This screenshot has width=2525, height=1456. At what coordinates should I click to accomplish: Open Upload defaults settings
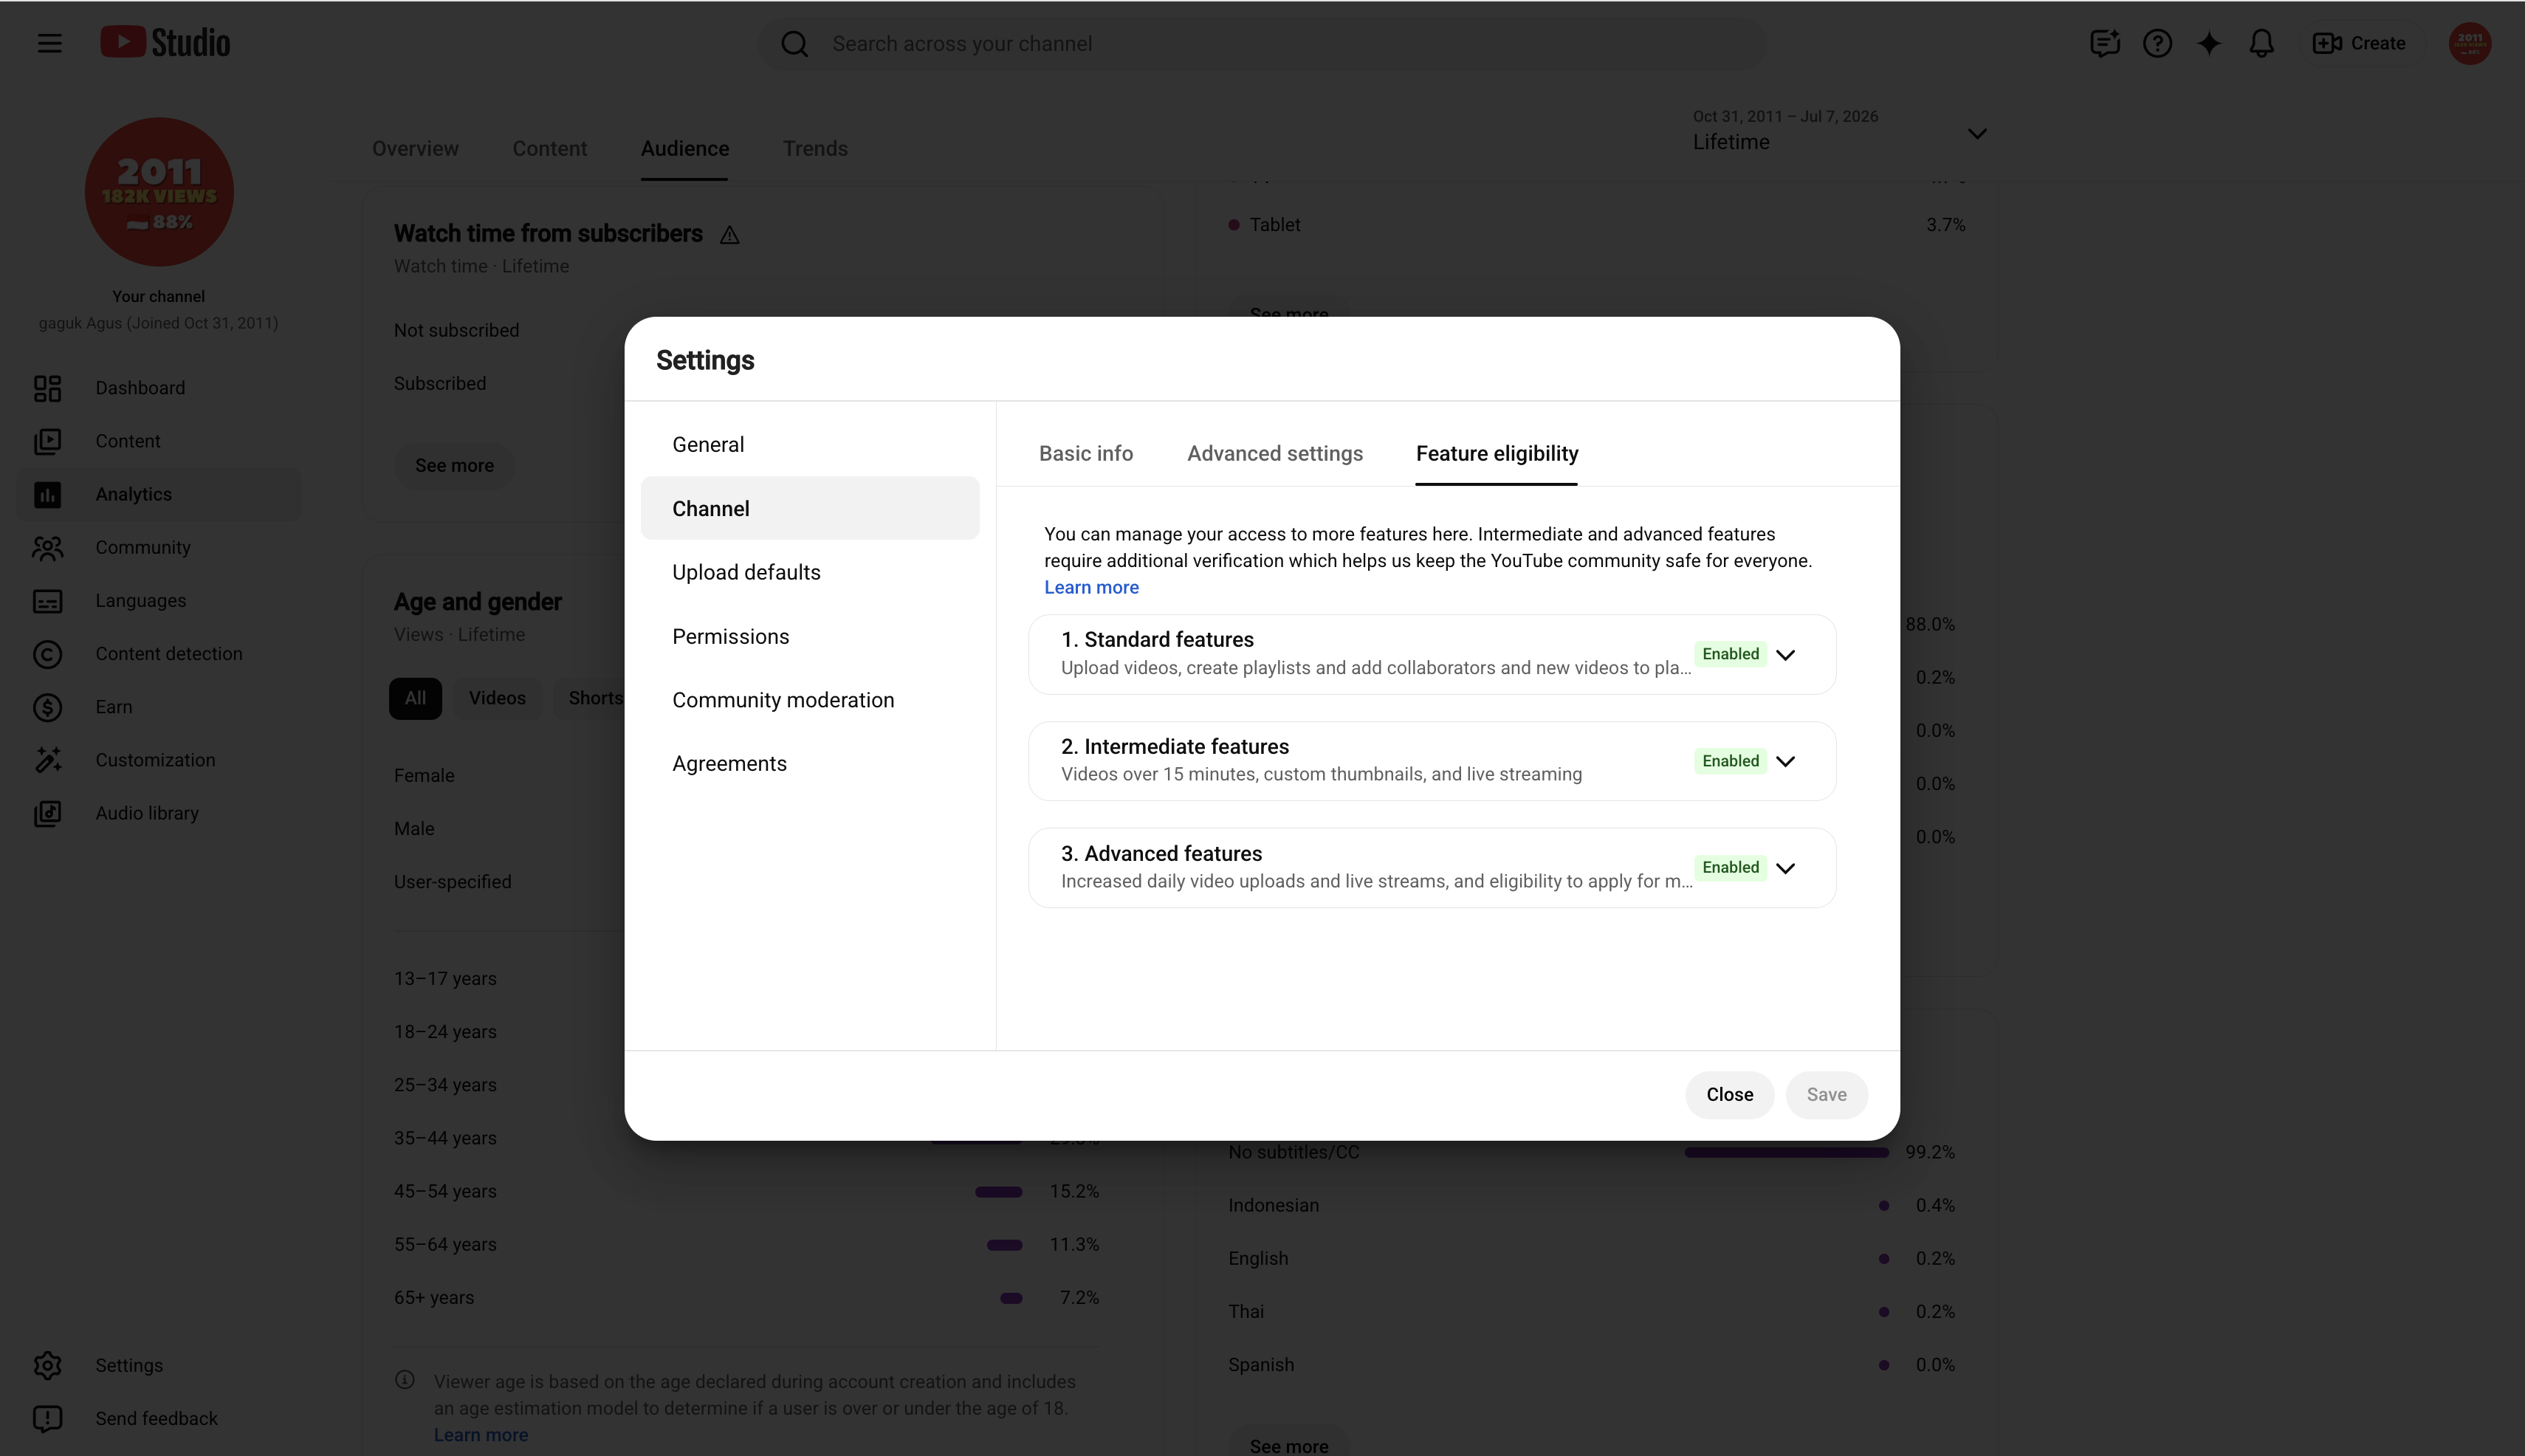pyautogui.click(x=810, y=572)
